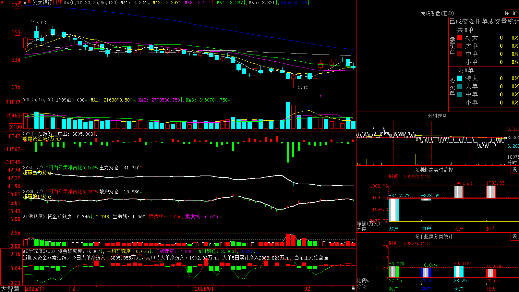The image size is (519, 292).
Task: Click the lock icon at chart bottom
Action: click(353, 288)
